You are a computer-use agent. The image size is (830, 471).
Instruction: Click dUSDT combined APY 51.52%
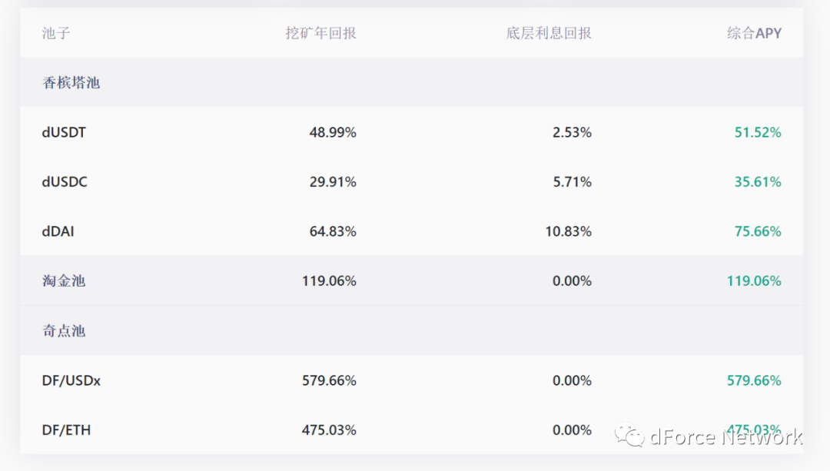coord(758,132)
